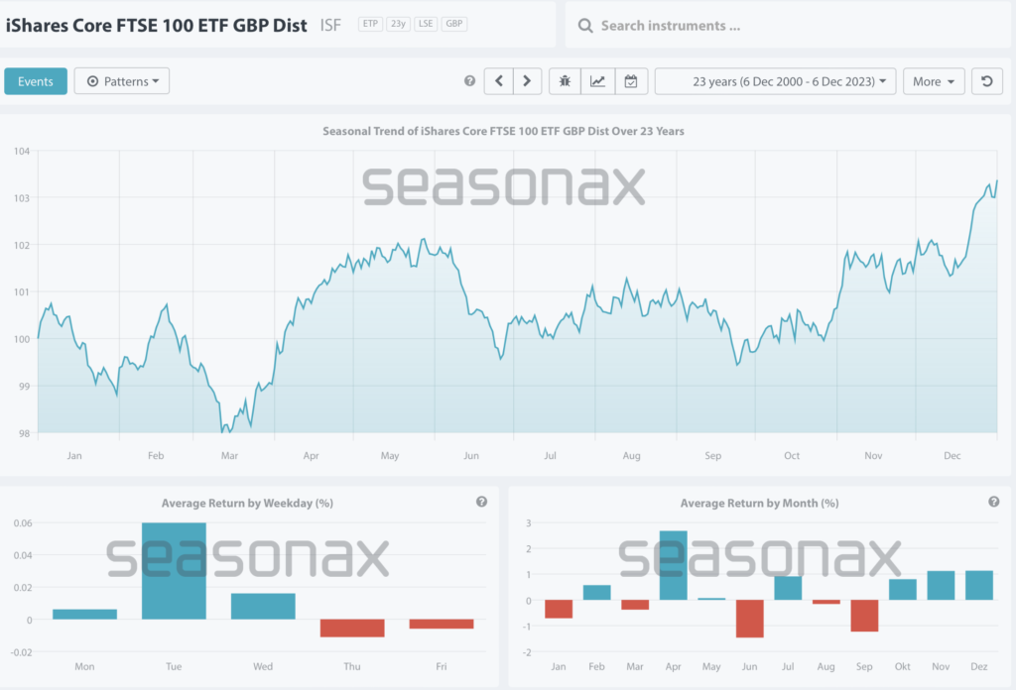
Task: Click the calendar check icon button
Action: tap(631, 81)
